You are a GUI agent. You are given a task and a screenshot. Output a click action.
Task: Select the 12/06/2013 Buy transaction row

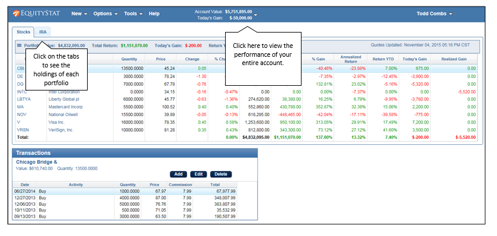point(124,203)
